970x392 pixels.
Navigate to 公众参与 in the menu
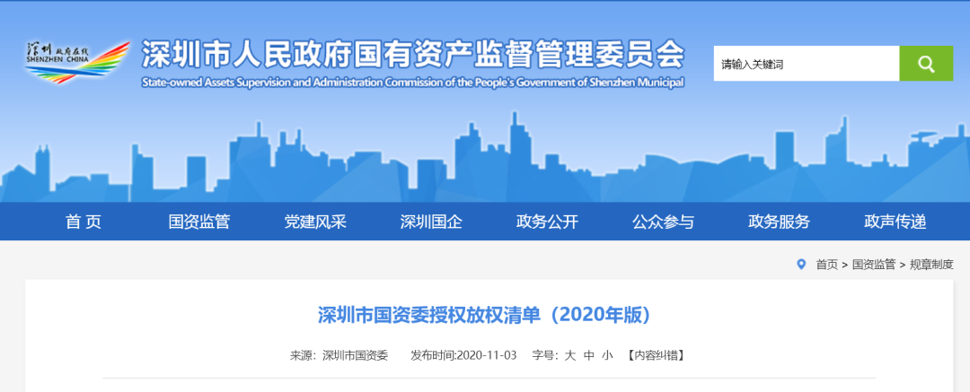(663, 222)
